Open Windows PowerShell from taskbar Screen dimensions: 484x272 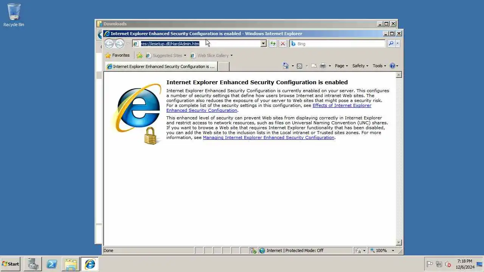click(x=52, y=264)
